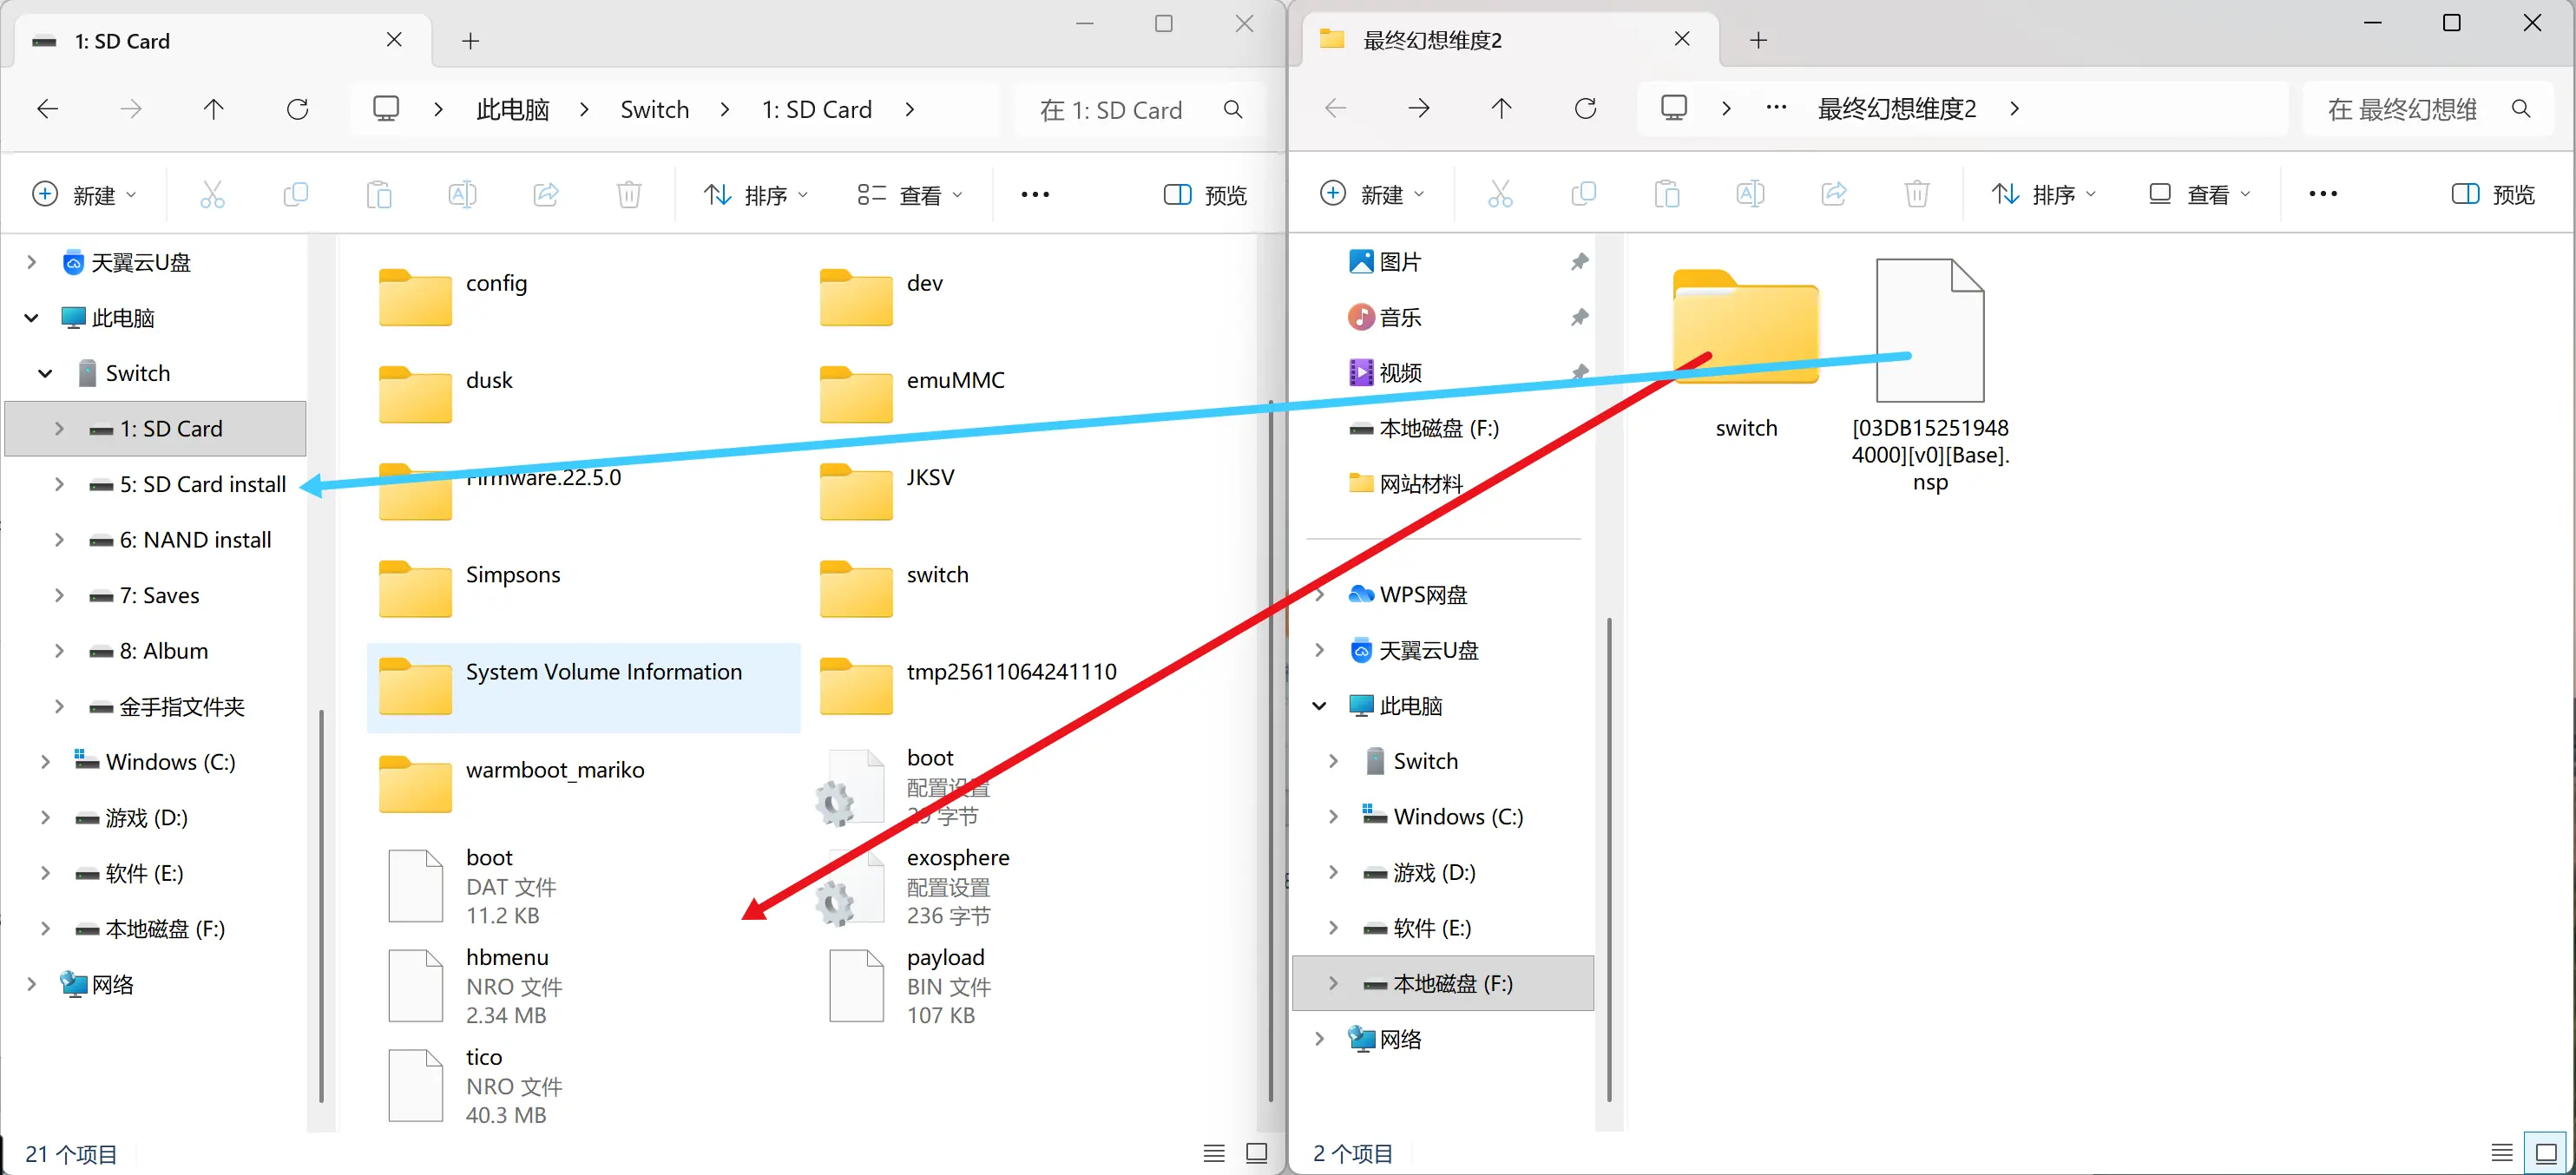This screenshot has width=2576, height=1175.
Task: Open 查看 view dropdown in 最终幻想维度2 window
Action: [x=2200, y=194]
